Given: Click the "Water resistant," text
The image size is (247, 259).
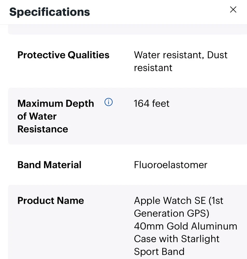Looking at the screenshot, I should (169, 55).
